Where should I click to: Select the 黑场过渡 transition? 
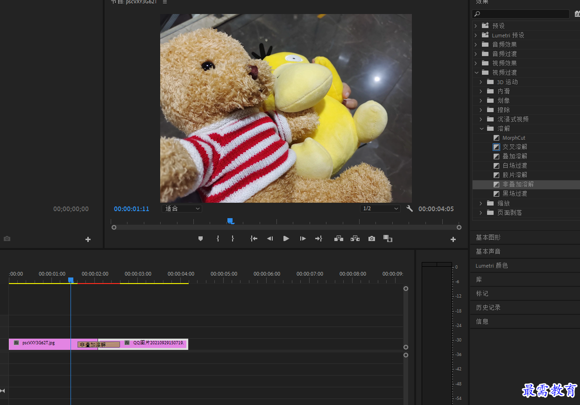[515, 194]
